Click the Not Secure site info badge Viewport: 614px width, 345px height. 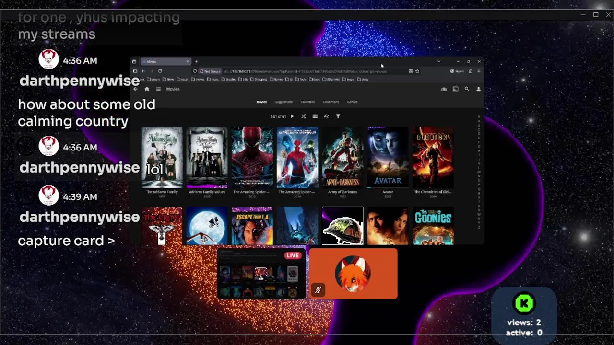210,71
